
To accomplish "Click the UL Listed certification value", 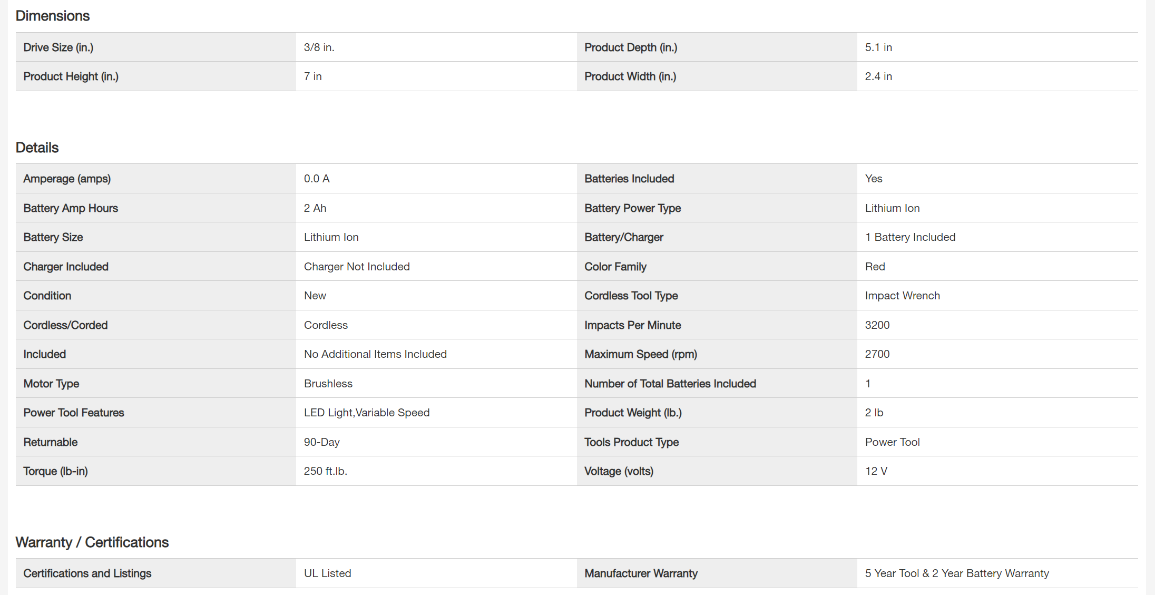I will (x=328, y=573).
